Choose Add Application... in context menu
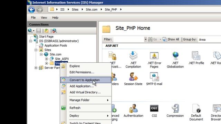This screenshot has width=221, height=124. 86,86
